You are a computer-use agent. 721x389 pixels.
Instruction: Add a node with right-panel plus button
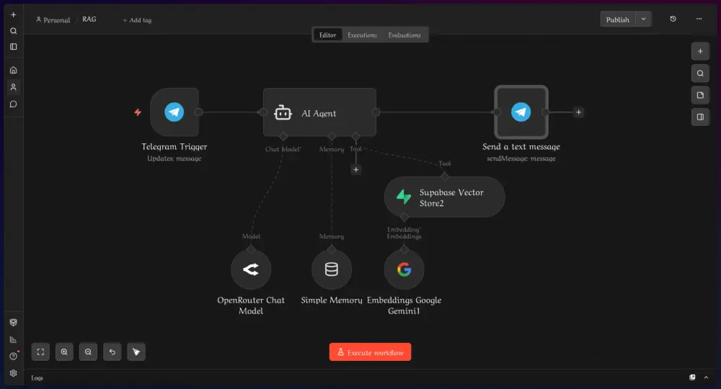(x=700, y=51)
